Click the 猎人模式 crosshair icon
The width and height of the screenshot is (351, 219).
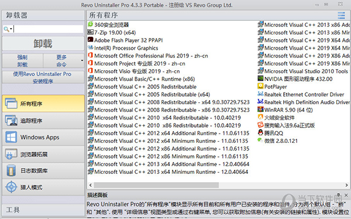(x=11, y=187)
